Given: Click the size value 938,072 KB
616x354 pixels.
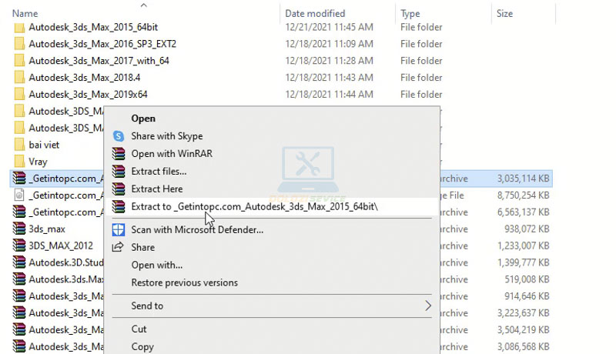Looking at the screenshot, I should pyautogui.click(x=527, y=229).
